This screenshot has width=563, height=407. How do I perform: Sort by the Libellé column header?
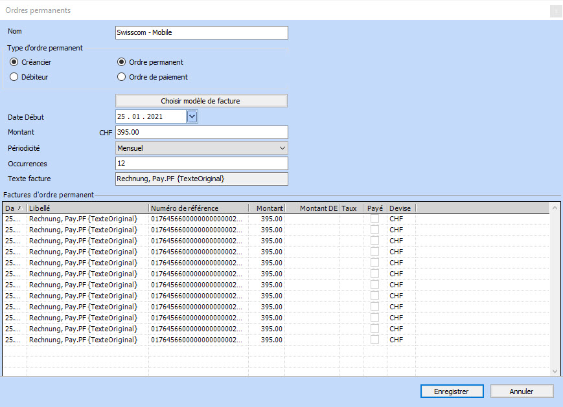click(87, 208)
